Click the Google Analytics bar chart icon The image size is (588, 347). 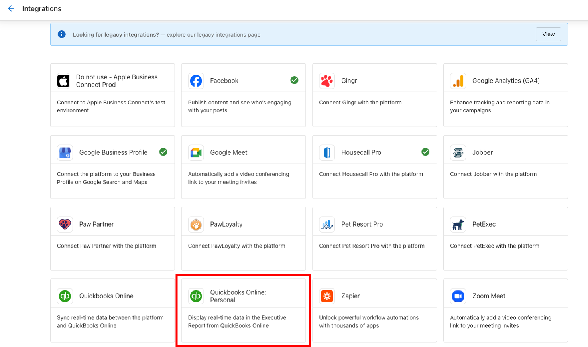coord(458,81)
